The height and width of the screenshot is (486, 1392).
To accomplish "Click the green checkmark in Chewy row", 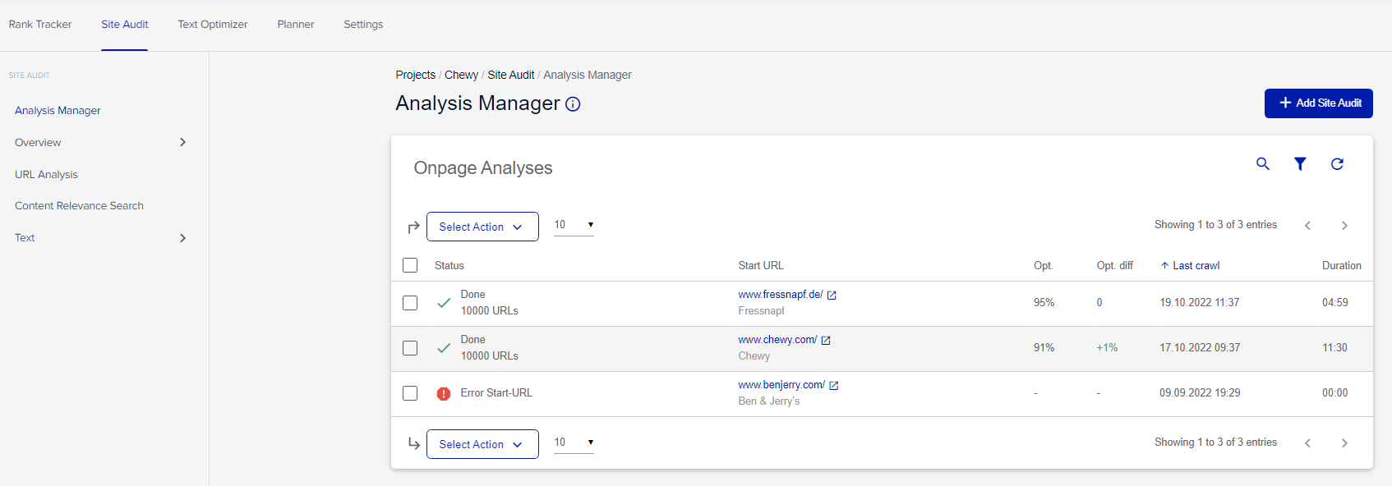I will (444, 348).
